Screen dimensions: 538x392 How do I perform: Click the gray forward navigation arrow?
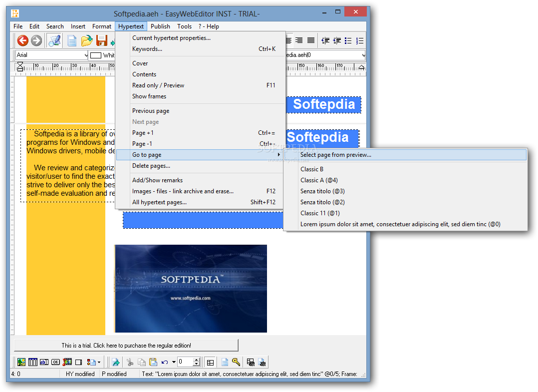(36, 40)
